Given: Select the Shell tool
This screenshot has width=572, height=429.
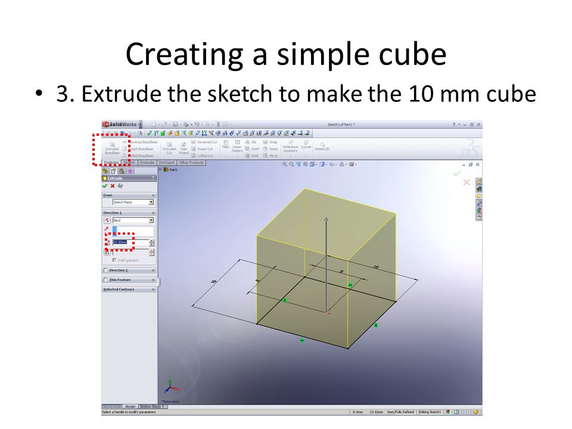Looking at the screenshot, I should click(x=251, y=156).
